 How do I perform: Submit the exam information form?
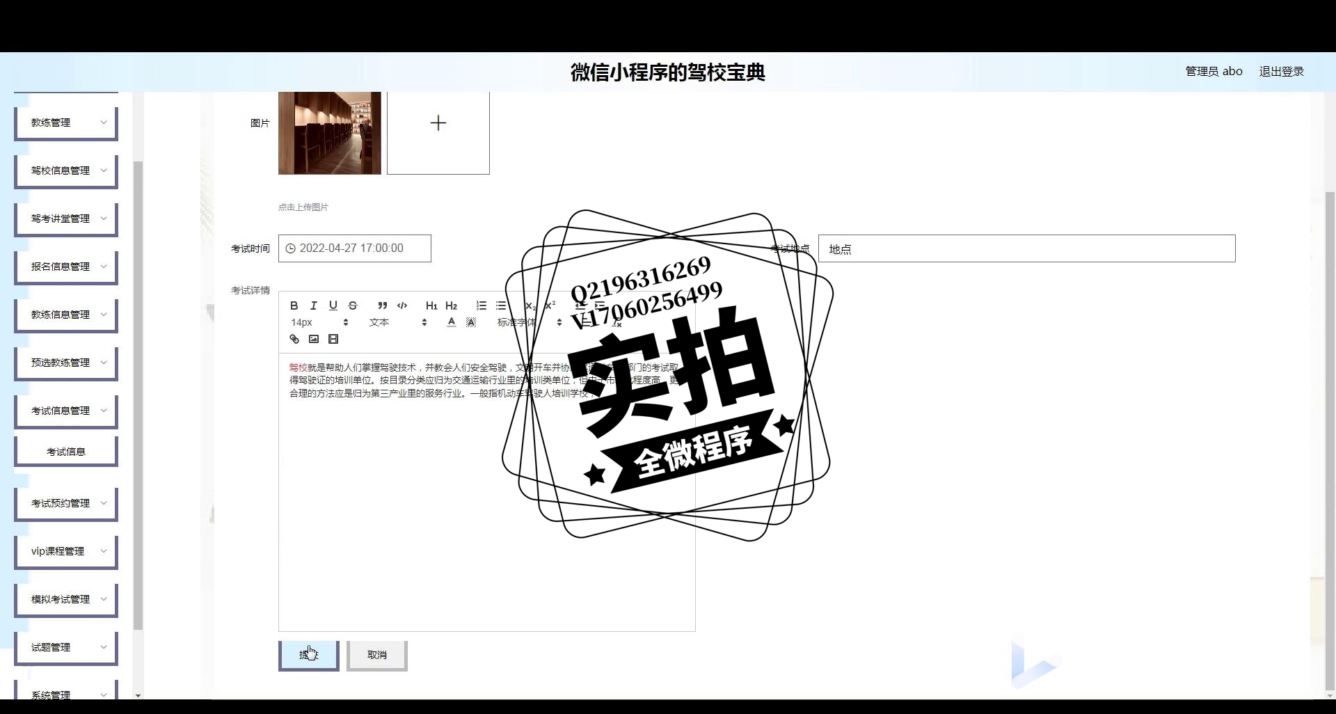pyautogui.click(x=309, y=655)
